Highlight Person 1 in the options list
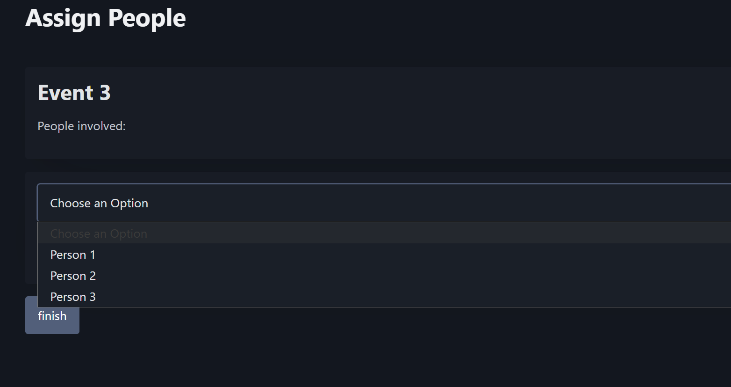Screen dimensions: 731x387 pyautogui.click(x=72, y=254)
